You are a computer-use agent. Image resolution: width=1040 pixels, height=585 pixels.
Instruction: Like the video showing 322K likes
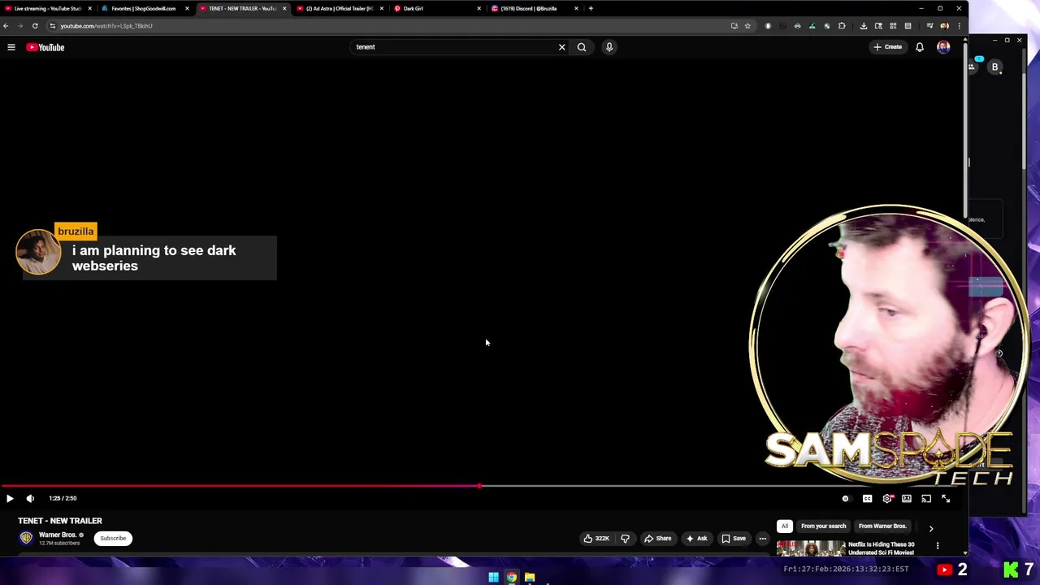click(x=596, y=538)
